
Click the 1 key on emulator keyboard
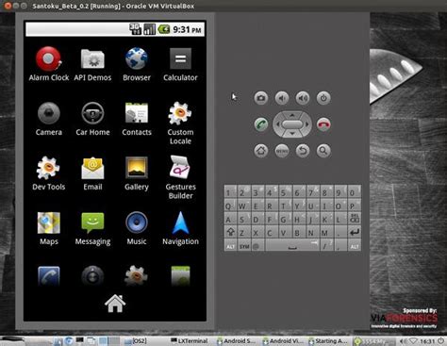tap(230, 192)
